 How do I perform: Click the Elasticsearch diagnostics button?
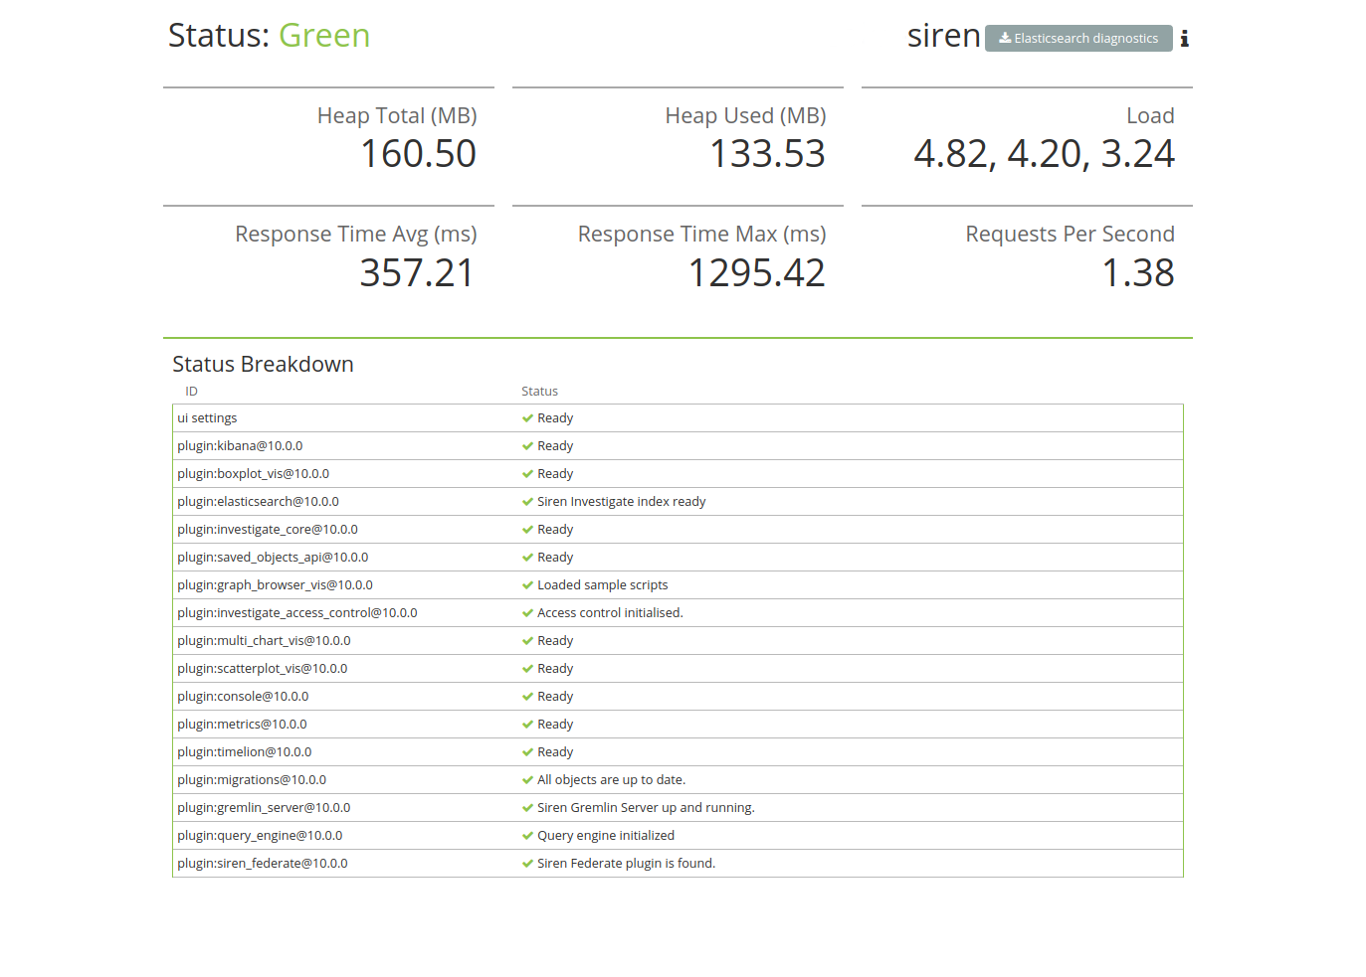pyautogui.click(x=1078, y=38)
